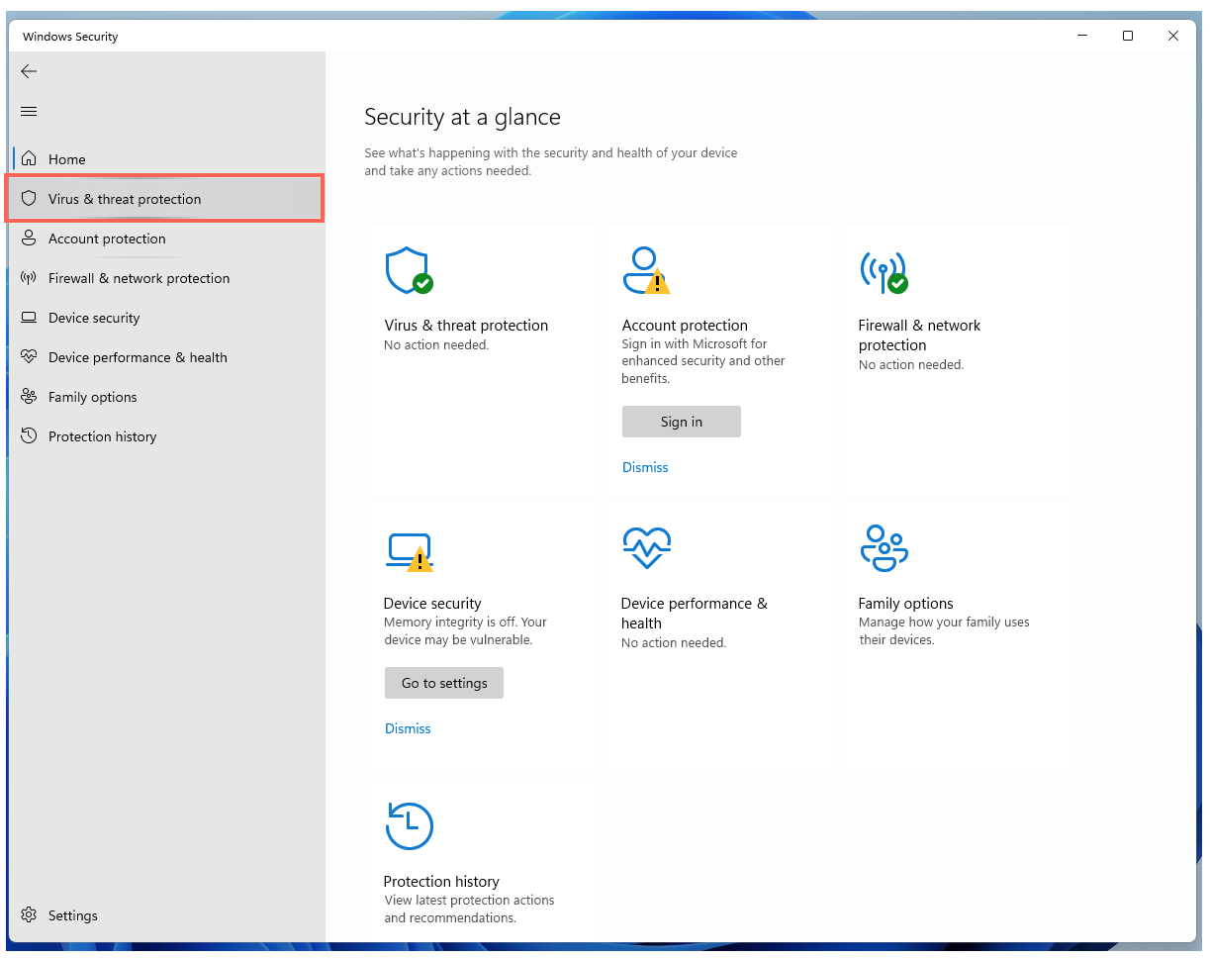Click the Device security tile title
Viewport: 1210px width, 958px height.
coord(432,603)
